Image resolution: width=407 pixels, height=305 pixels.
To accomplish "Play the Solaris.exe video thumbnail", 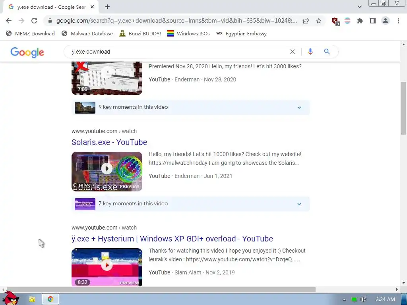I will pyautogui.click(x=107, y=172).
